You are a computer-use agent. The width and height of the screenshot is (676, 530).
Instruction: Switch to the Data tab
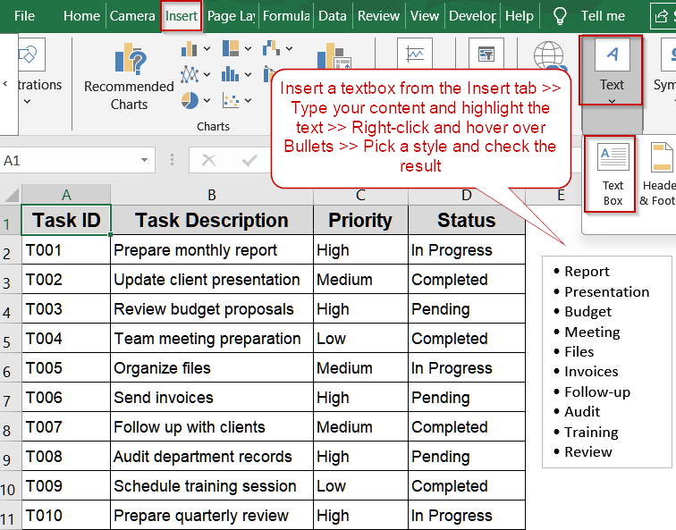tap(333, 16)
